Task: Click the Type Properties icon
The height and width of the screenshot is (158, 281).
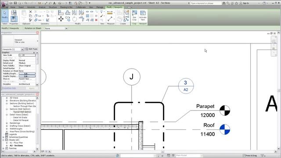Action: tap(14, 13)
